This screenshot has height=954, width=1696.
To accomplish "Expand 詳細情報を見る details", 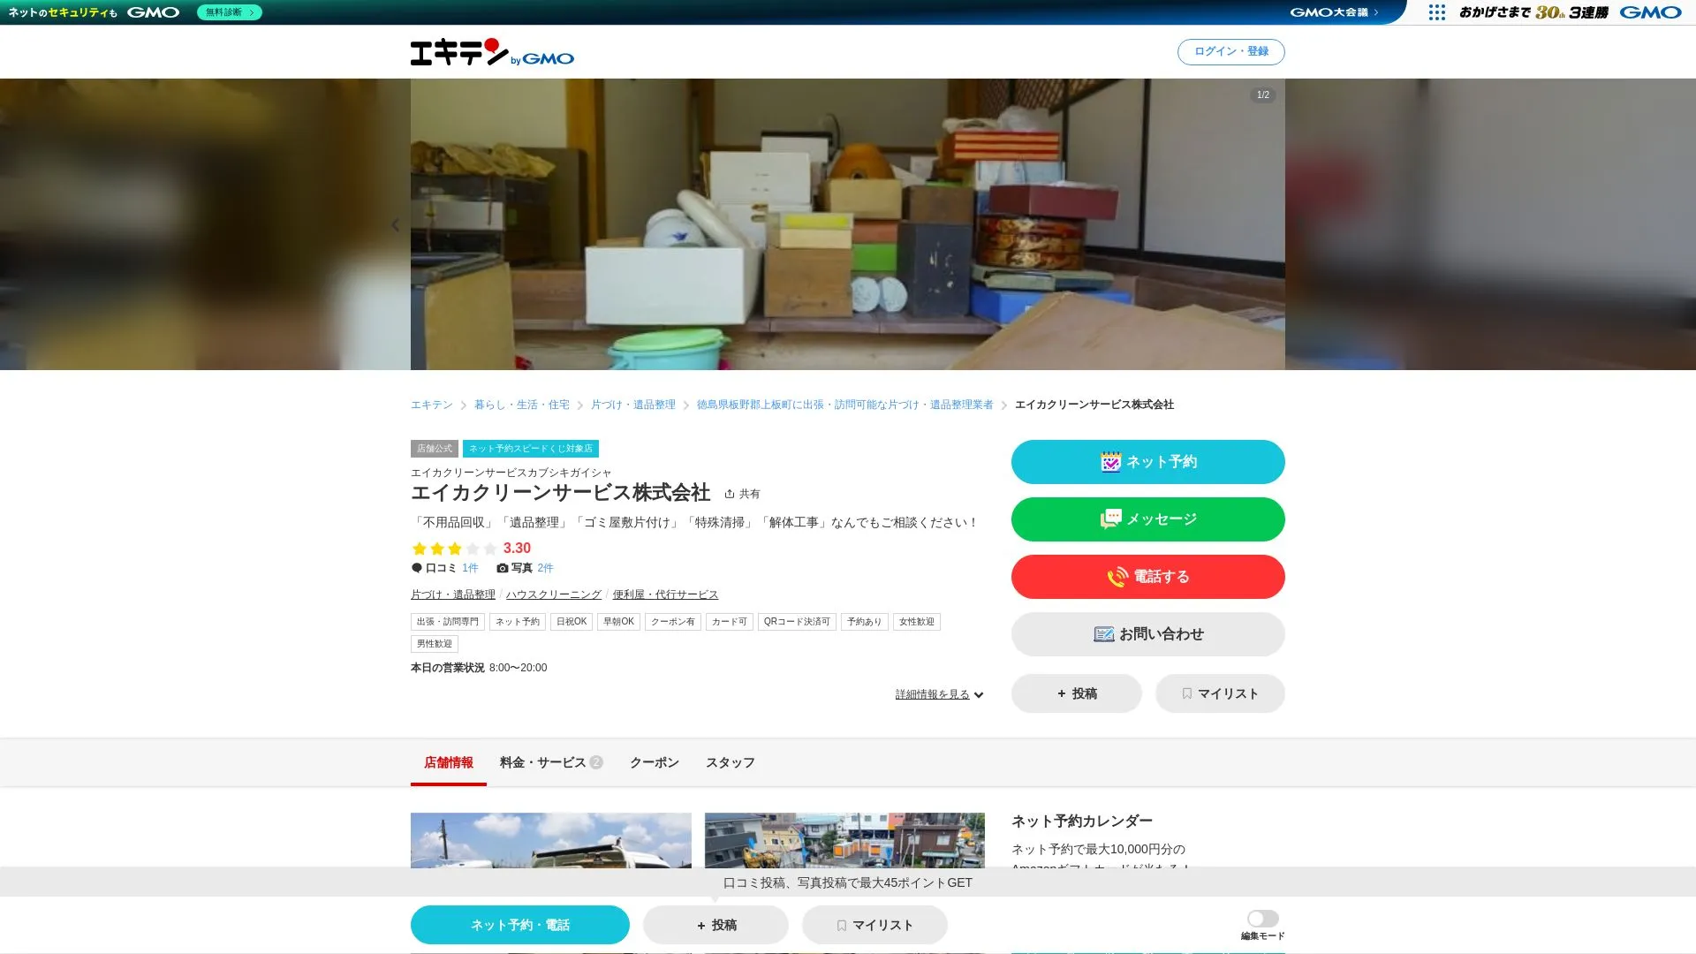I will pos(939,694).
